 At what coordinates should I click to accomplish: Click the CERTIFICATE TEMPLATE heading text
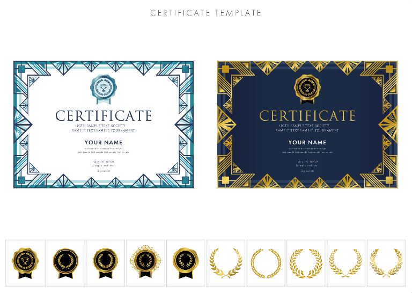[x=205, y=13]
